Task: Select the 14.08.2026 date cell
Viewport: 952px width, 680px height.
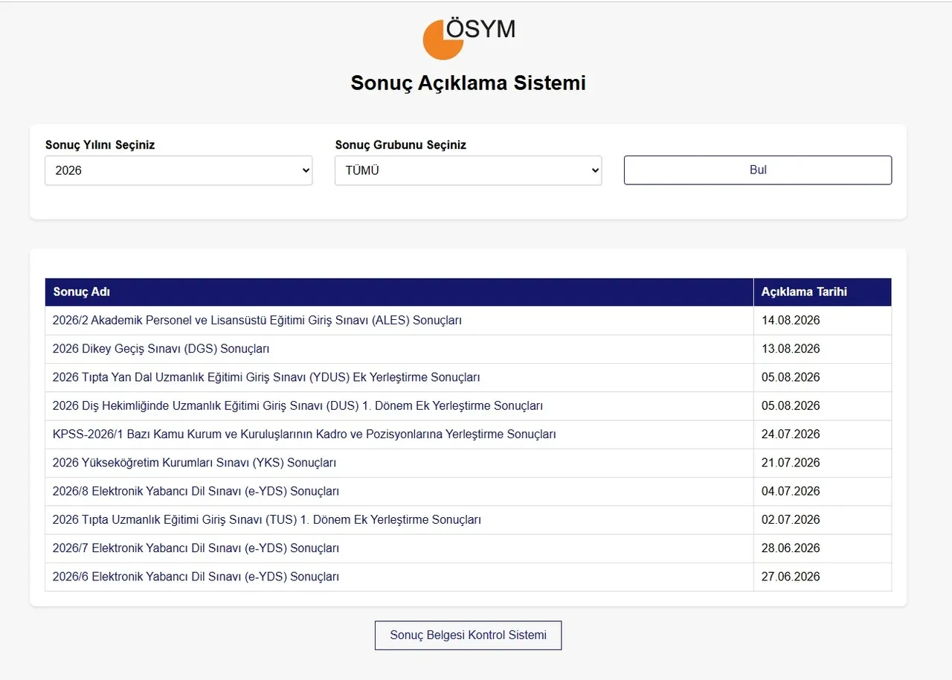Action: click(x=823, y=321)
